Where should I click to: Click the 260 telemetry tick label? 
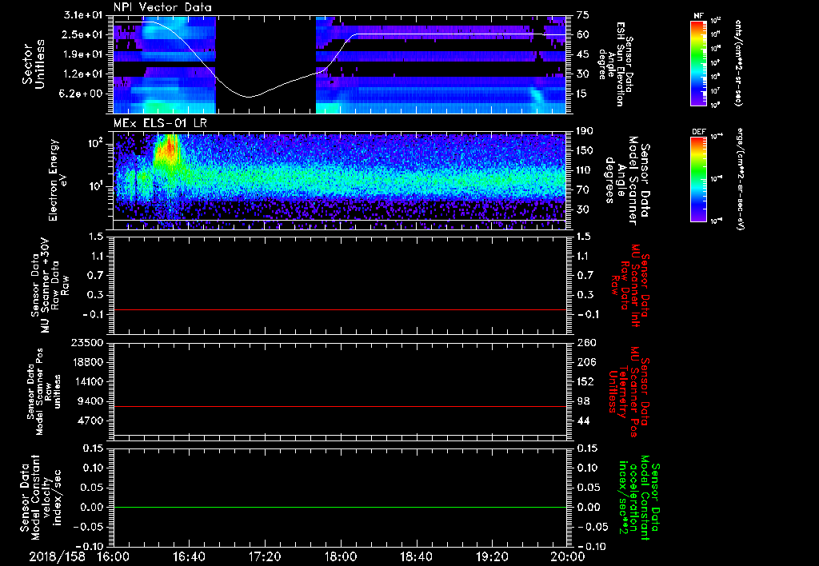(x=585, y=342)
